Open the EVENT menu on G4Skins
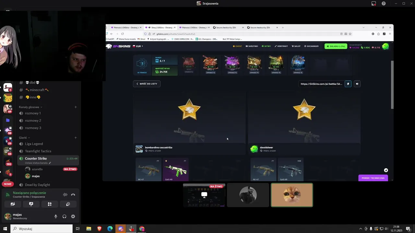The height and width of the screenshot is (233, 415). [237, 46]
